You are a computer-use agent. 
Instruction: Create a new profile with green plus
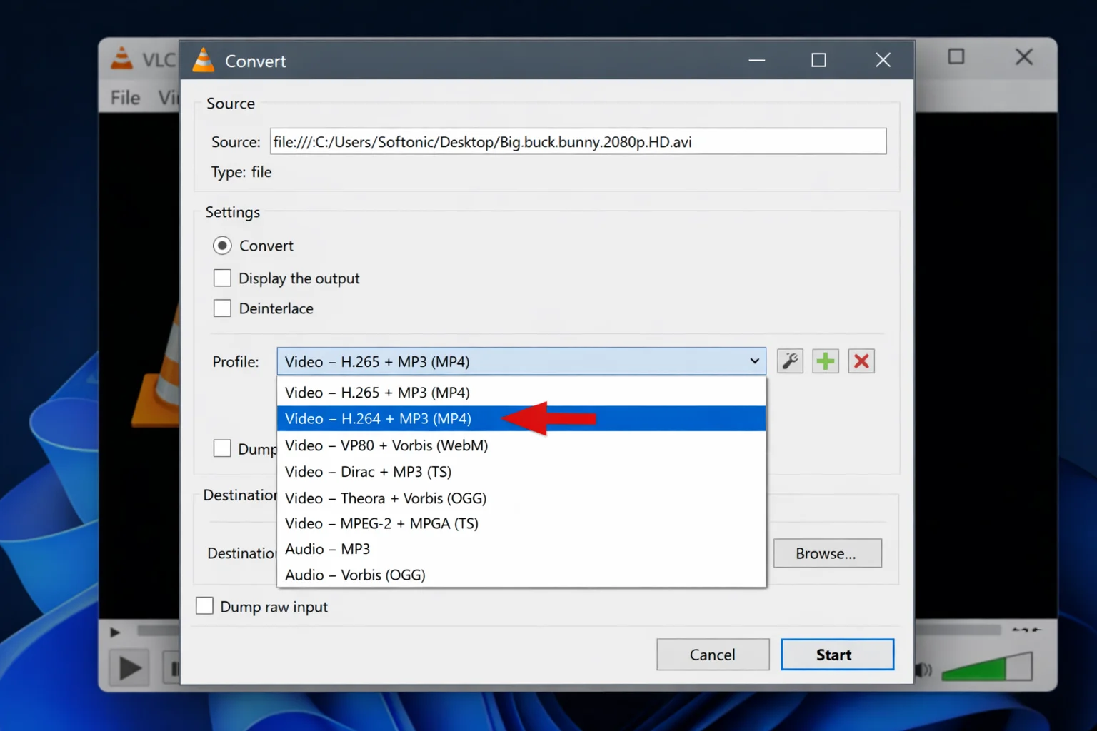pos(826,361)
